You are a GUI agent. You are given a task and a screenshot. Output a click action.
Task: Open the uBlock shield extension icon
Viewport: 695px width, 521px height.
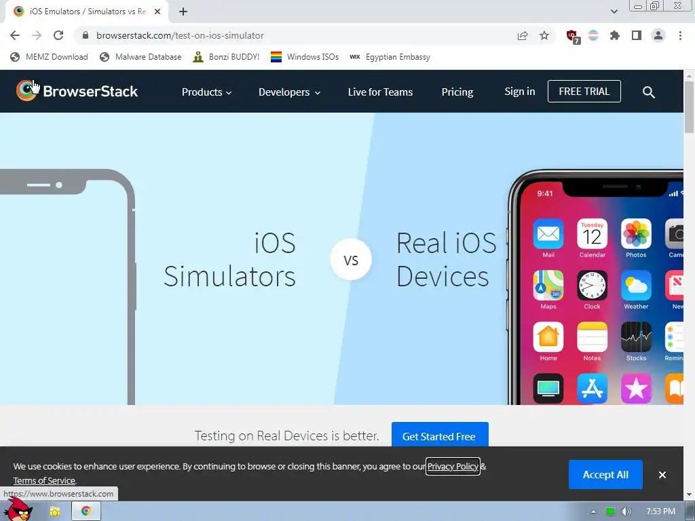(x=573, y=37)
